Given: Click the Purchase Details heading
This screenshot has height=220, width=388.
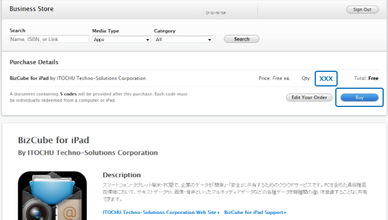Looking at the screenshot, I should click(34, 62).
